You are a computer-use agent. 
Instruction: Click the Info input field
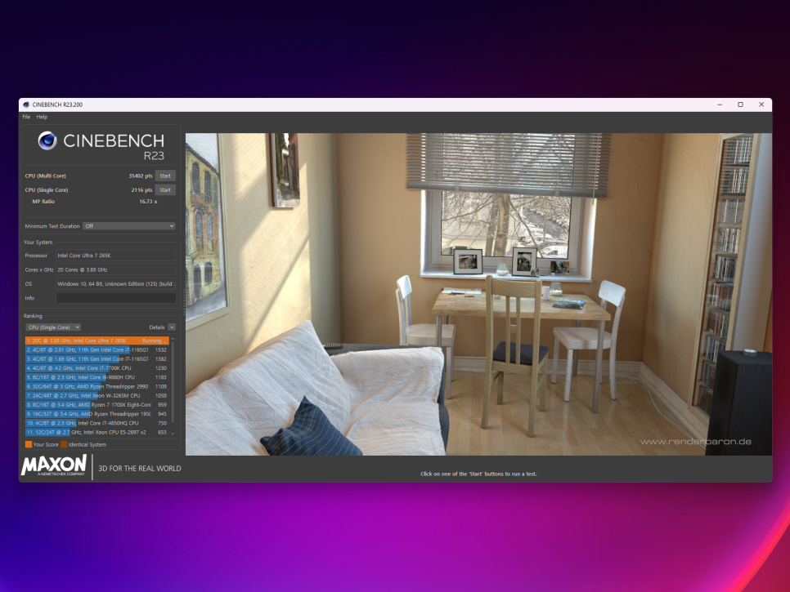(116, 298)
